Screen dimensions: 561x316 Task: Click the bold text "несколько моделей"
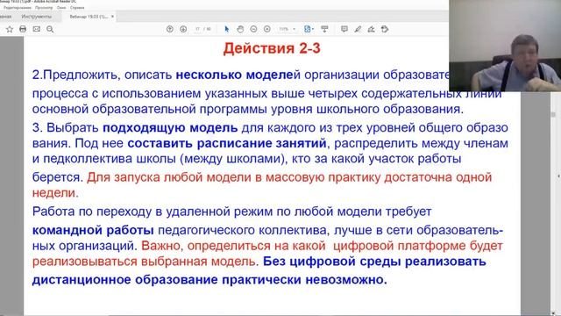238,75
